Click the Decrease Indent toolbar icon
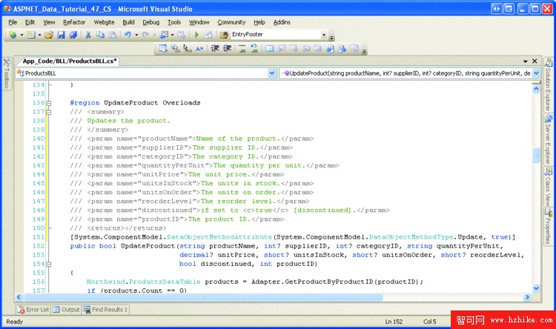This screenshot has width=556, height=329. [x=216, y=49]
